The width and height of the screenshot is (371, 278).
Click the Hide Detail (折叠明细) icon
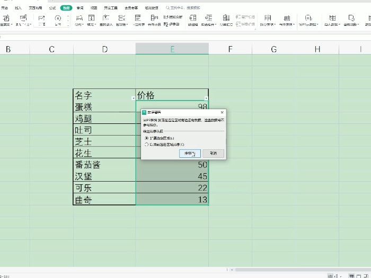click(238, 24)
